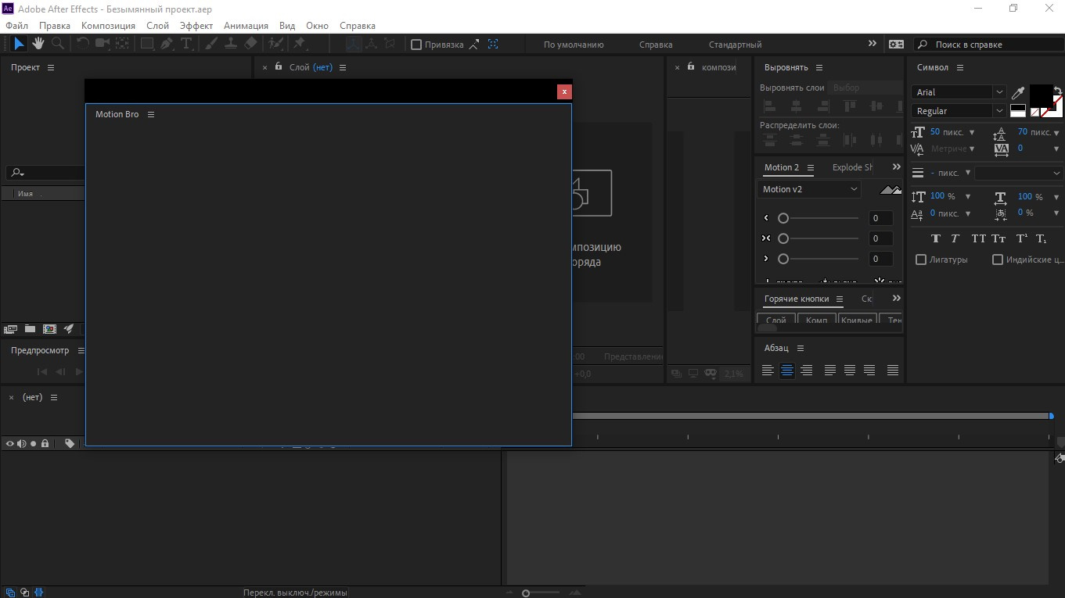This screenshot has height=598, width=1065.
Task: Left align text in Абзац panel
Action: pyautogui.click(x=768, y=371)
